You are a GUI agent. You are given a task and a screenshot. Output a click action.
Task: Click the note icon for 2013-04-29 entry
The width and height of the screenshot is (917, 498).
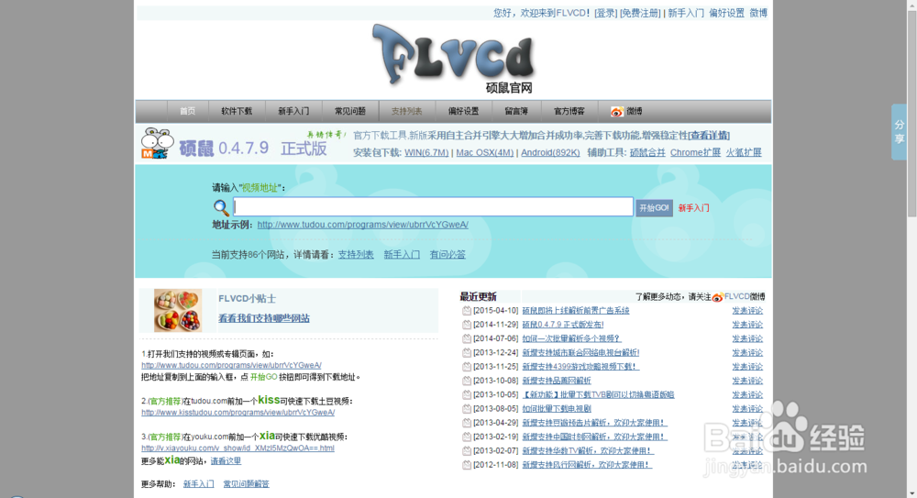[x=467, y=423]
